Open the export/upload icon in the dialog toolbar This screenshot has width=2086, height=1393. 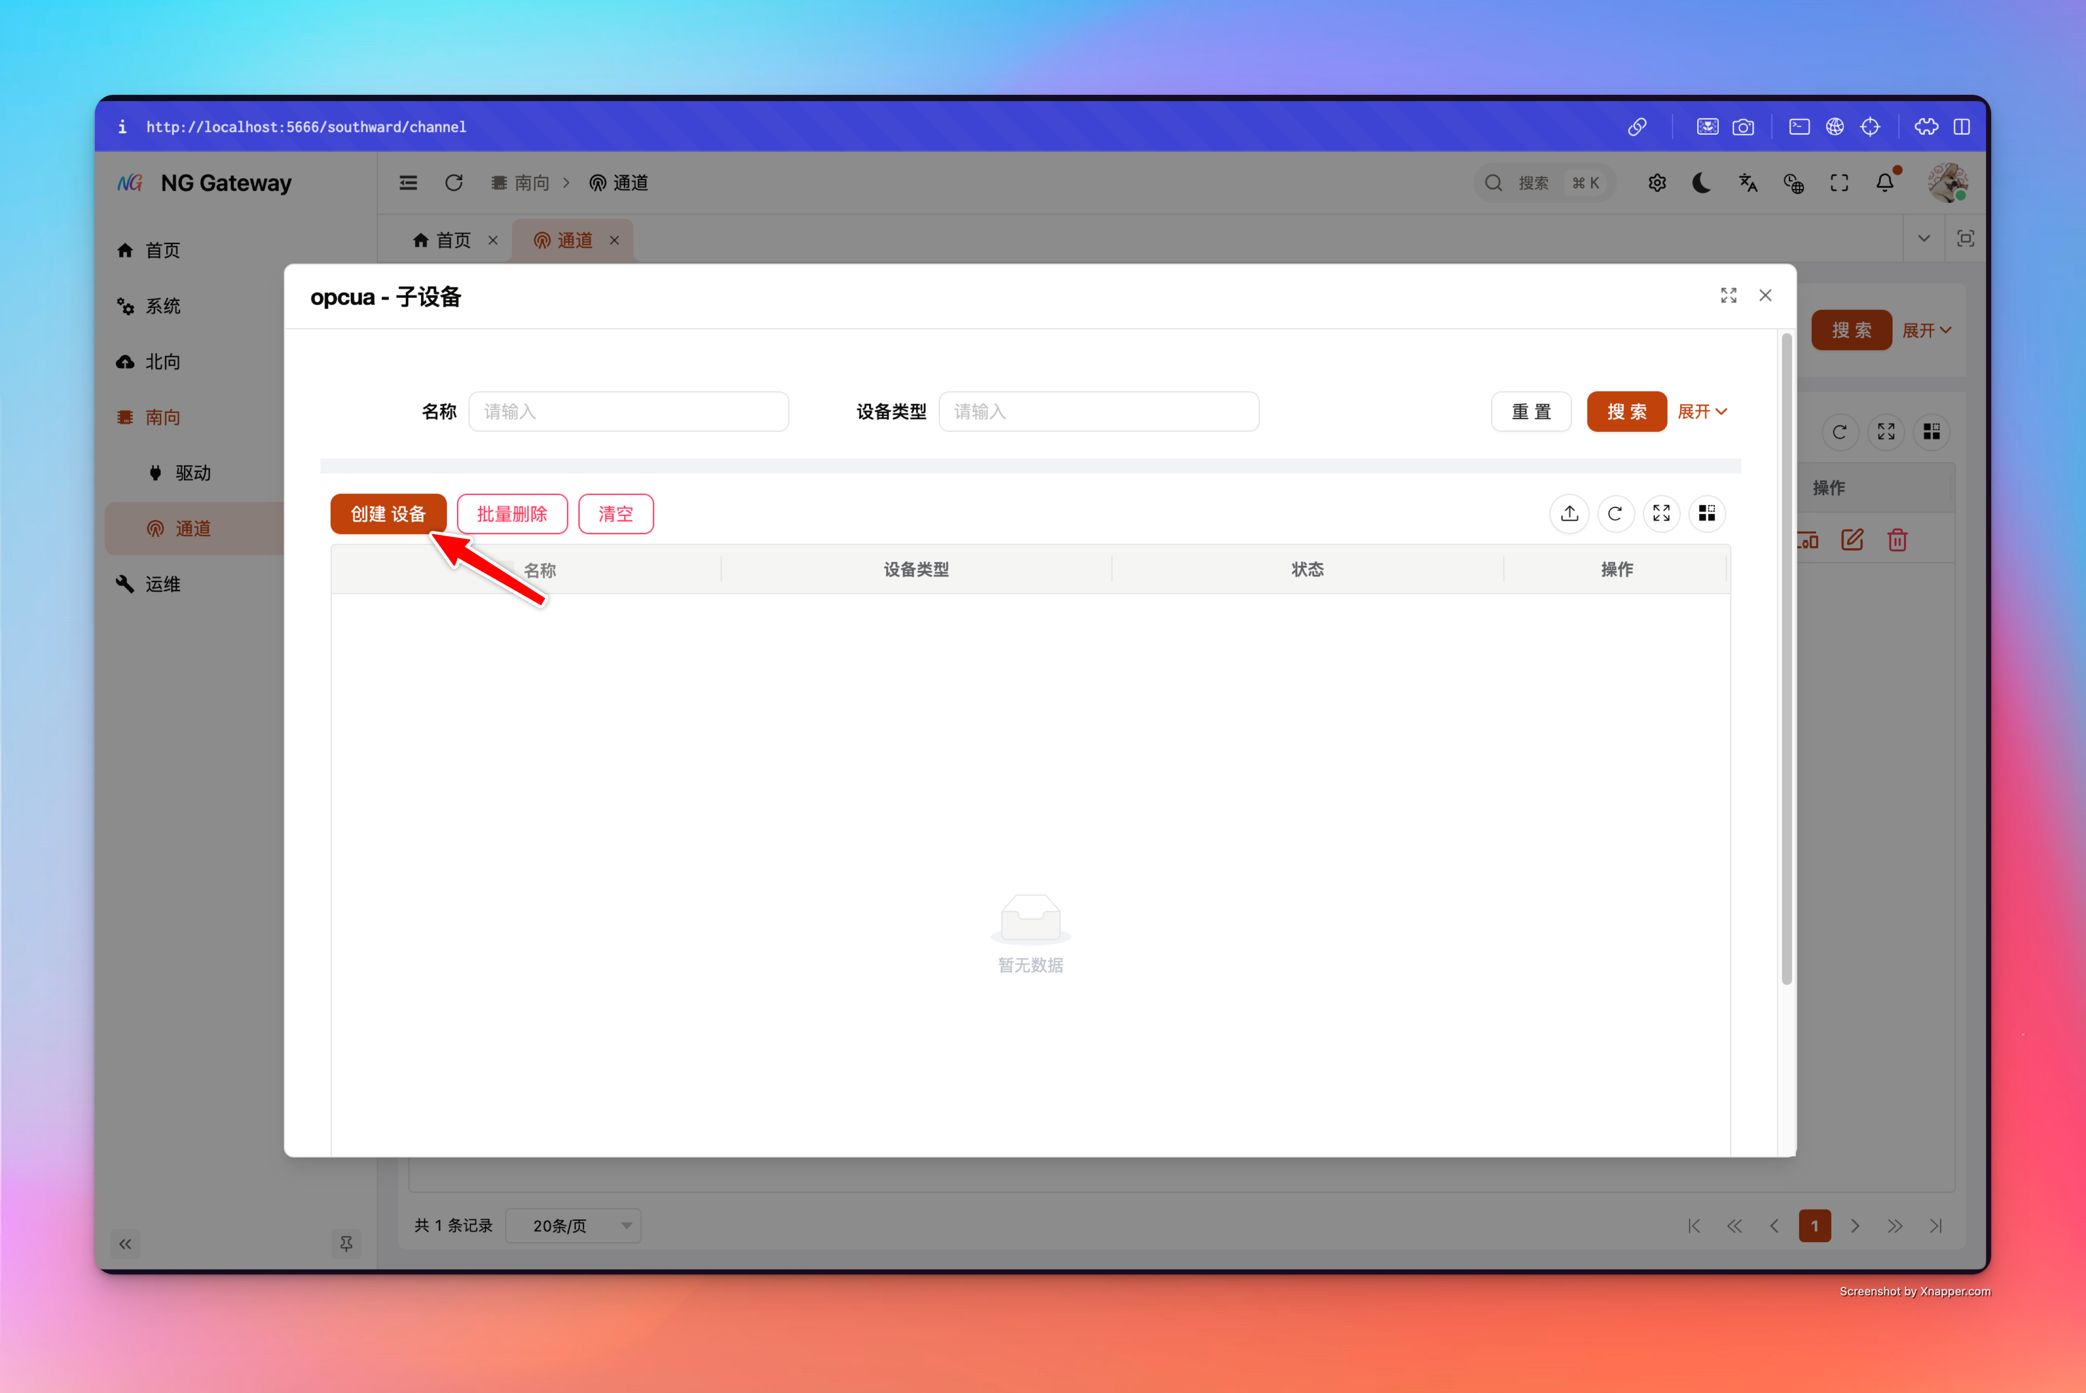1569,513
